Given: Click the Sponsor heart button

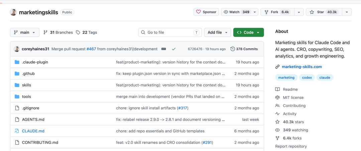Looking at the screenshot, I should click(206, 12).
